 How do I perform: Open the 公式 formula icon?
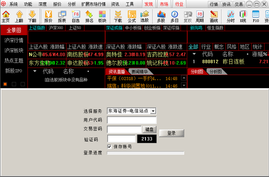[x=132, y=17]
